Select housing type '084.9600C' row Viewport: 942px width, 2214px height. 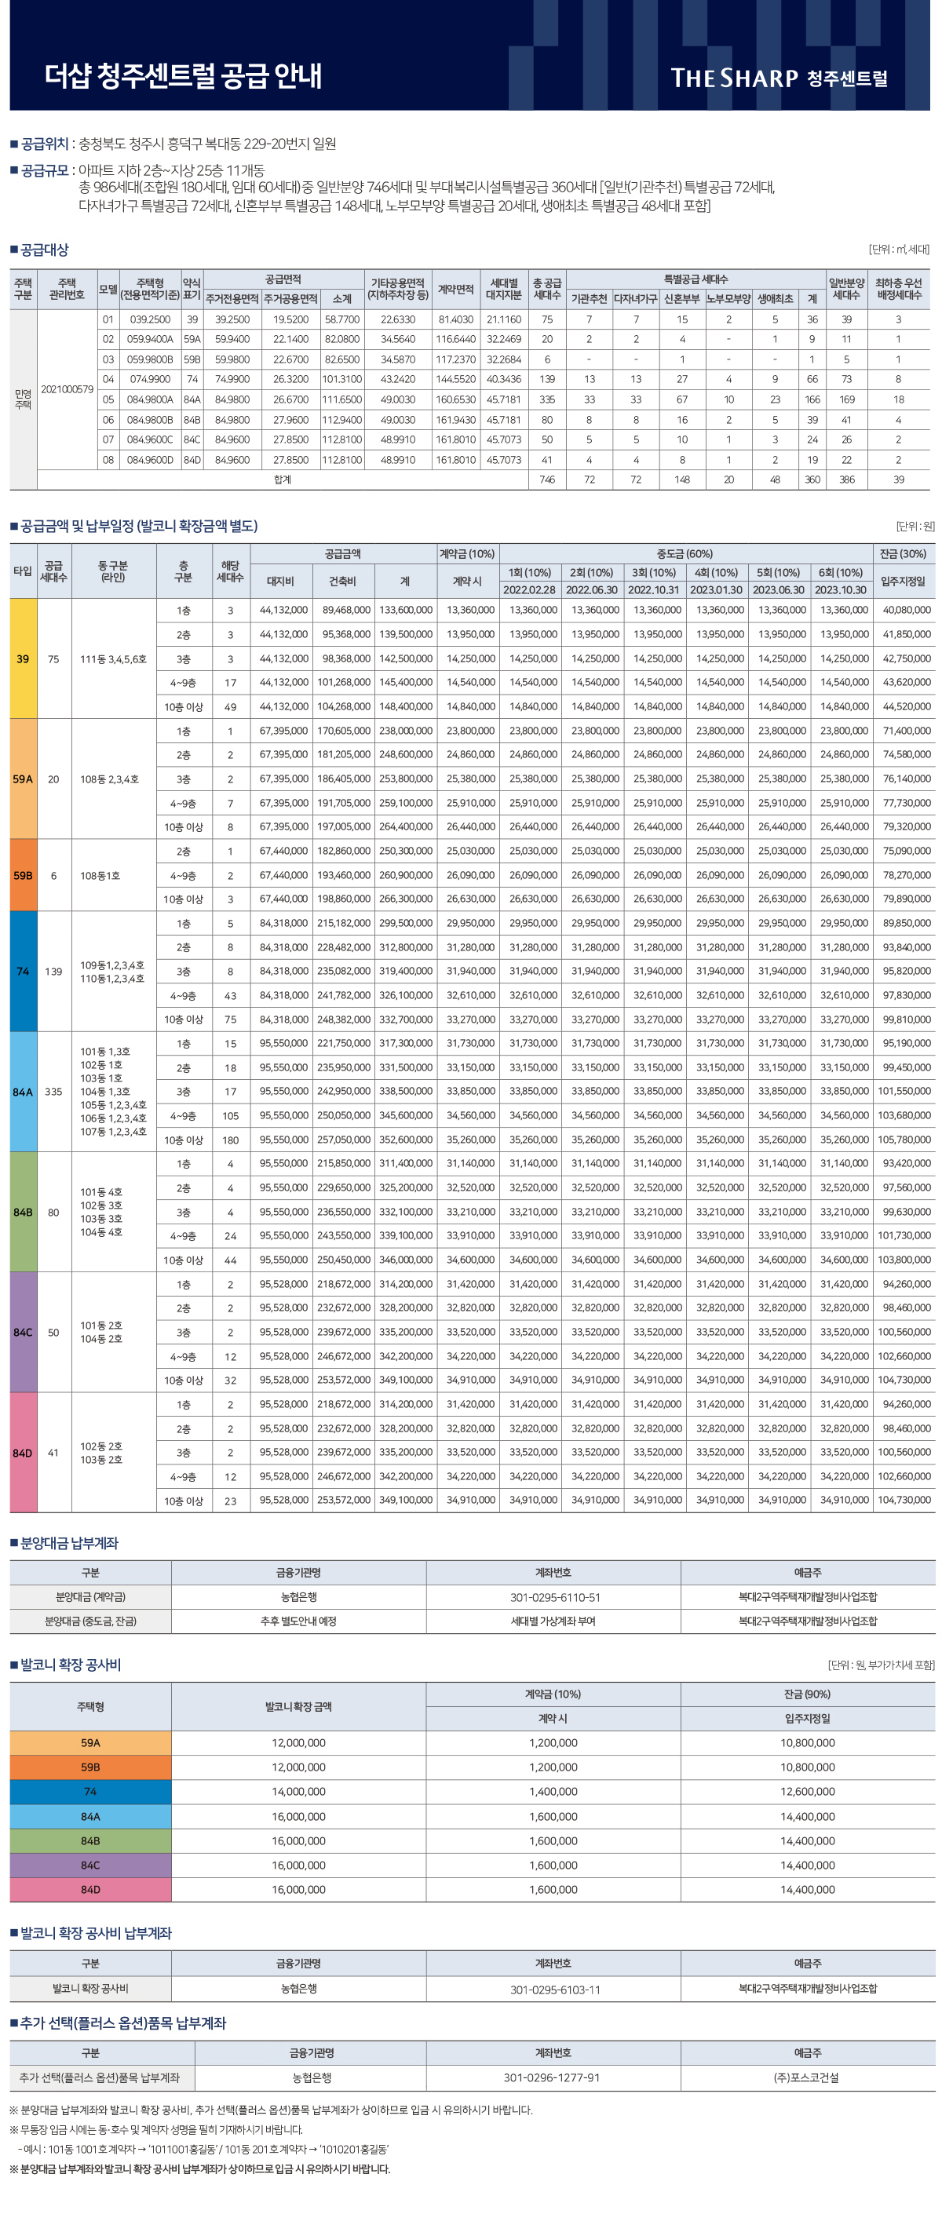pos(150,440)
